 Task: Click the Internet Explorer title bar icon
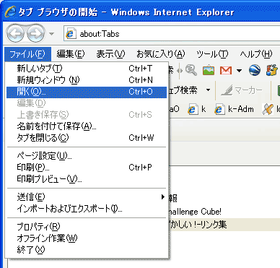click(10, 12)
